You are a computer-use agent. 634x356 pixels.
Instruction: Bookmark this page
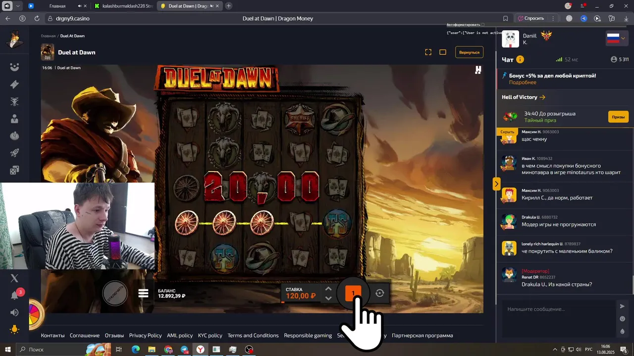pos(505,18)
